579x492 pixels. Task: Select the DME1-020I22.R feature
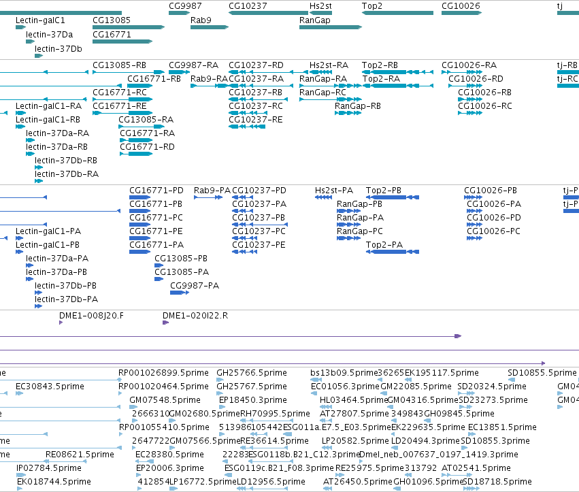195,316
